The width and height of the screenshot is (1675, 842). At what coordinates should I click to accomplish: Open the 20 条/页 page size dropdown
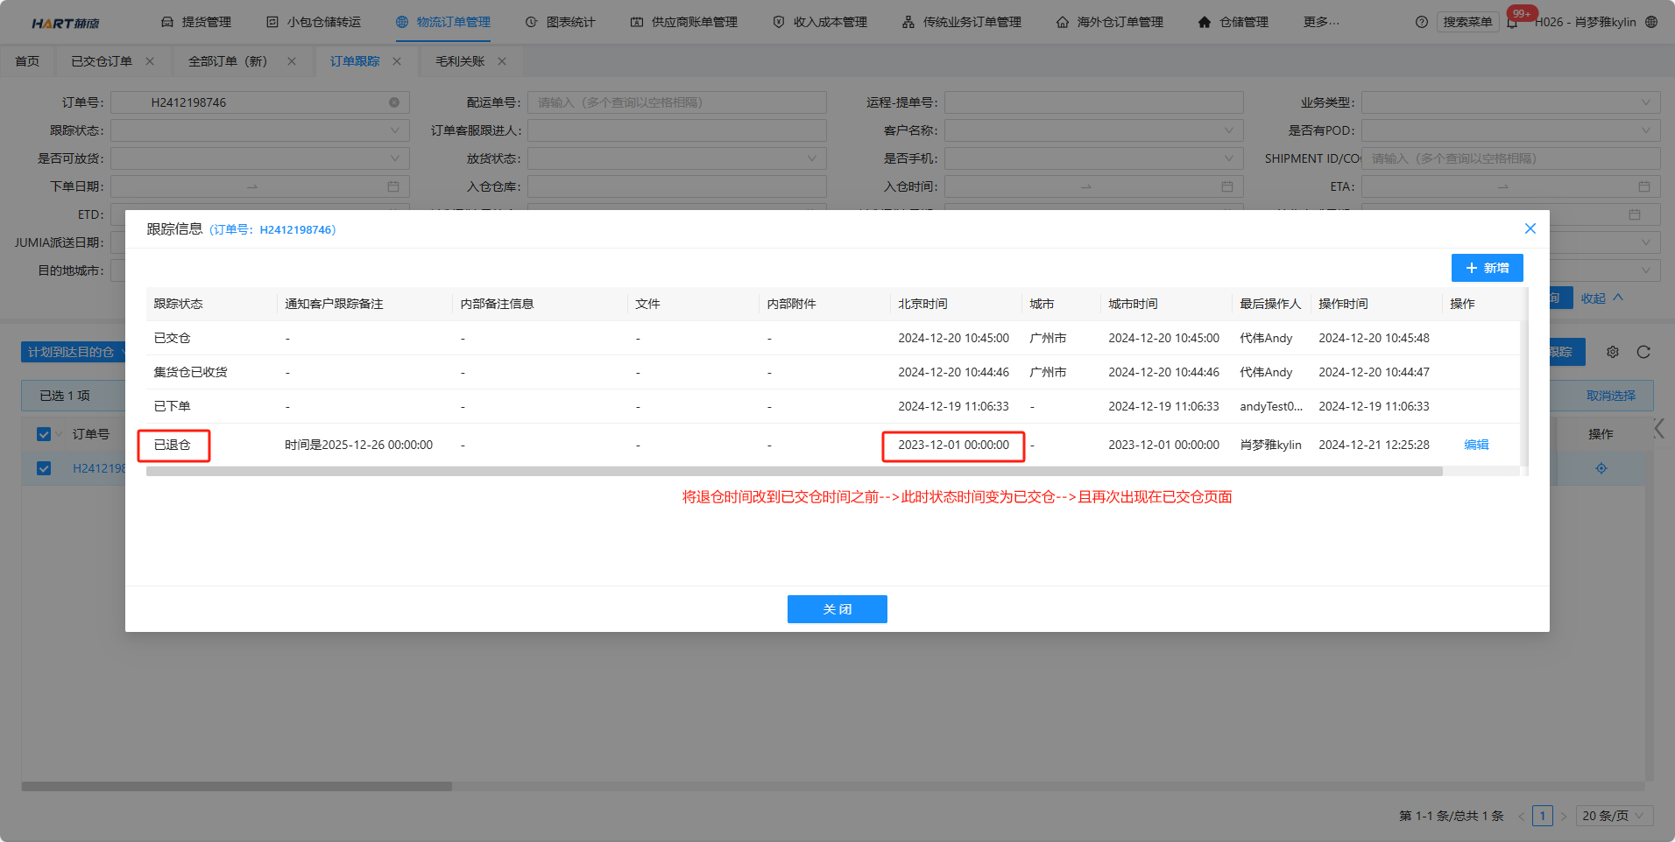pos(1614,816)
